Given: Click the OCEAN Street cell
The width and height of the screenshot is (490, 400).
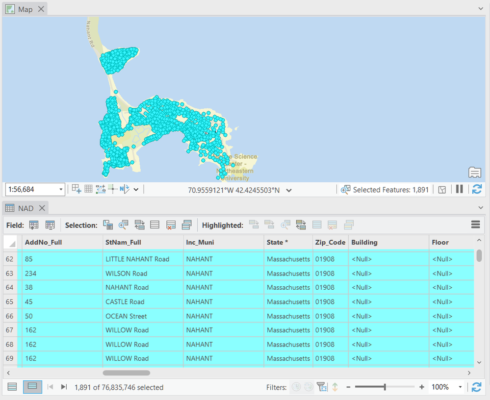Looking at the screenshot, I should pyautogui.click(x=143, y=316).
